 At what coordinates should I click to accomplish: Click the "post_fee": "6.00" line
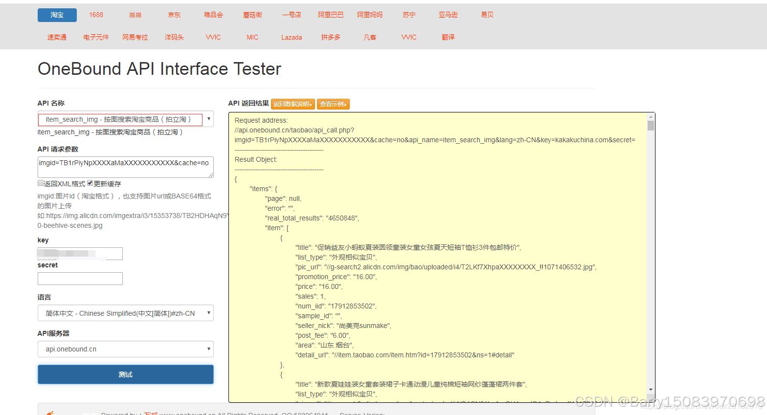pyautogui.click(x=323, y=335)
